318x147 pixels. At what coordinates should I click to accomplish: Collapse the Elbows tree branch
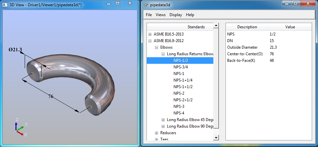(157, 47)
